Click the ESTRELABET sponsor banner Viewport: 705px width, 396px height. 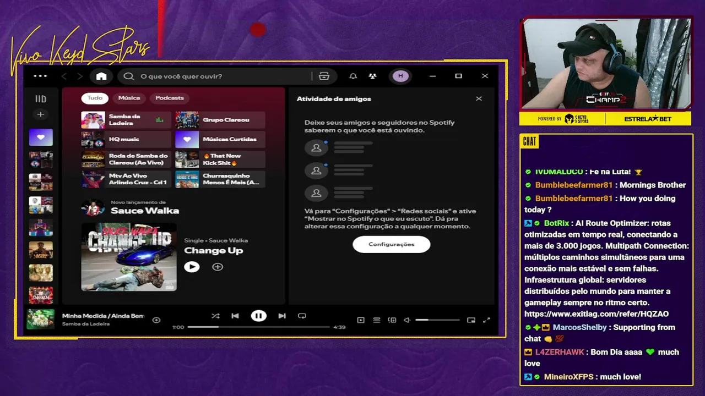point(648,119)
